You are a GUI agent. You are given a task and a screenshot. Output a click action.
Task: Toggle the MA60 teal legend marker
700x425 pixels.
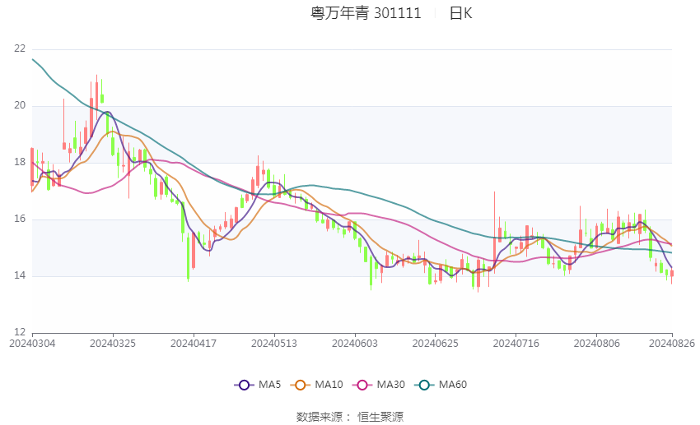click(424, 385)
